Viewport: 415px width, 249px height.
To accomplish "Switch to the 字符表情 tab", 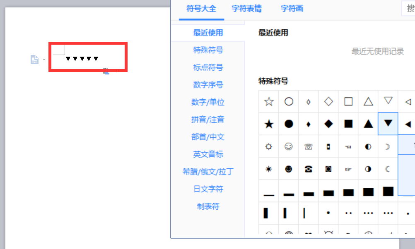I will (247, 8).
